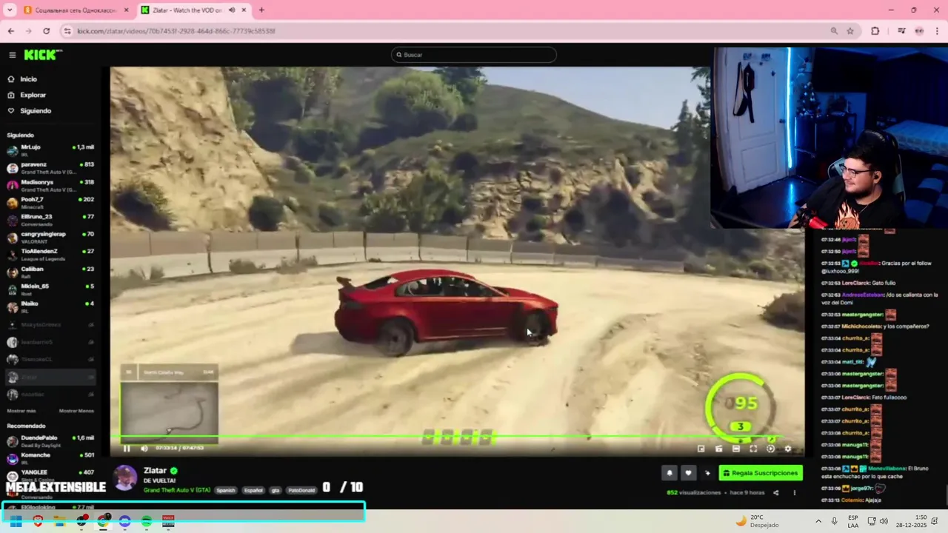Collapse the Kick sidebar hamburger menu
The image size is (948, 533).
tap(12, 55)
